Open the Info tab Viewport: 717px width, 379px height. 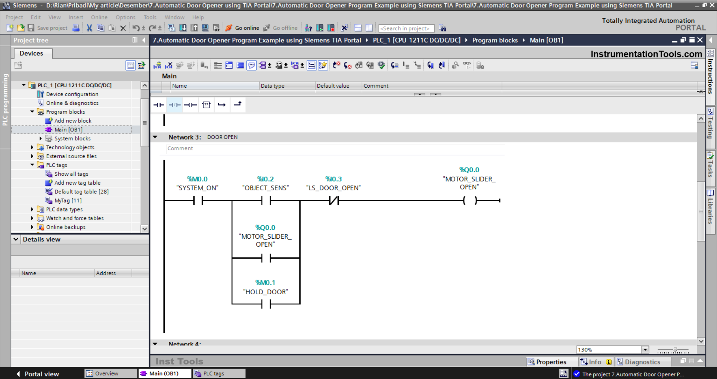point(596,362)
